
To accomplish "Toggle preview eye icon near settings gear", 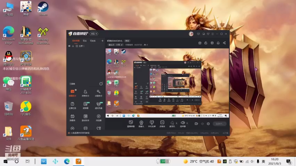I will pos(202,124).
